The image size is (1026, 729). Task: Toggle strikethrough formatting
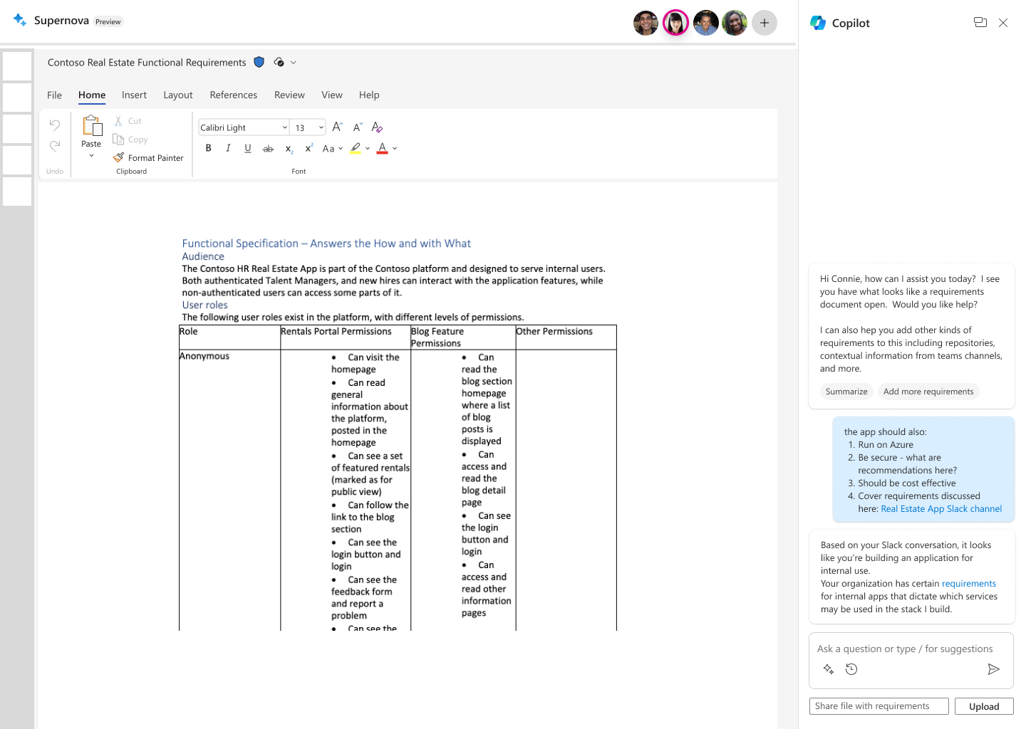click(268, 148)
